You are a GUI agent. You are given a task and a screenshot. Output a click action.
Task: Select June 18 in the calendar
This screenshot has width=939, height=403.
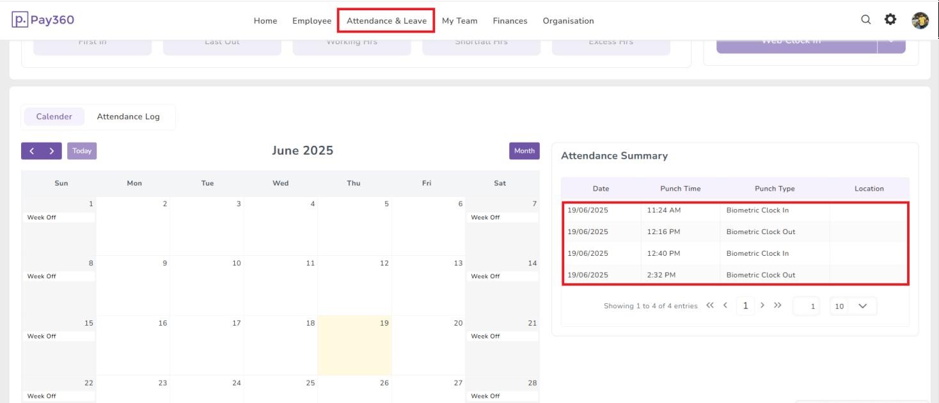281,345
